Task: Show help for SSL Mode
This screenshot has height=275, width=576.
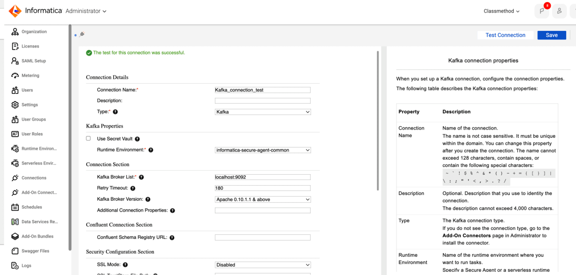Action: [125, 265]
